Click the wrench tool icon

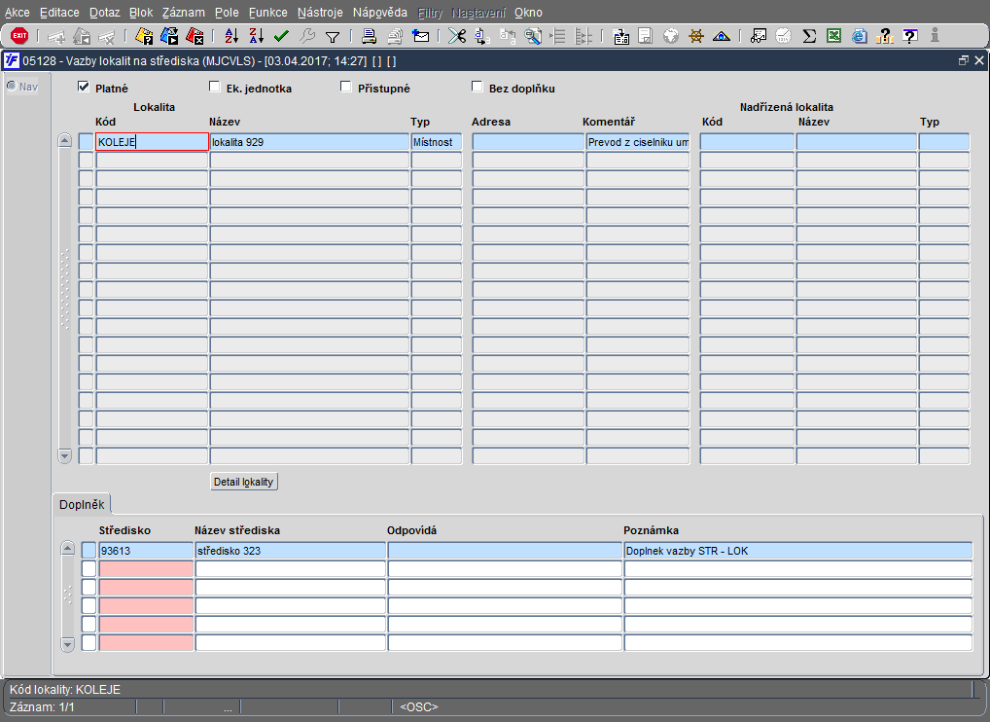coord(307,36)
